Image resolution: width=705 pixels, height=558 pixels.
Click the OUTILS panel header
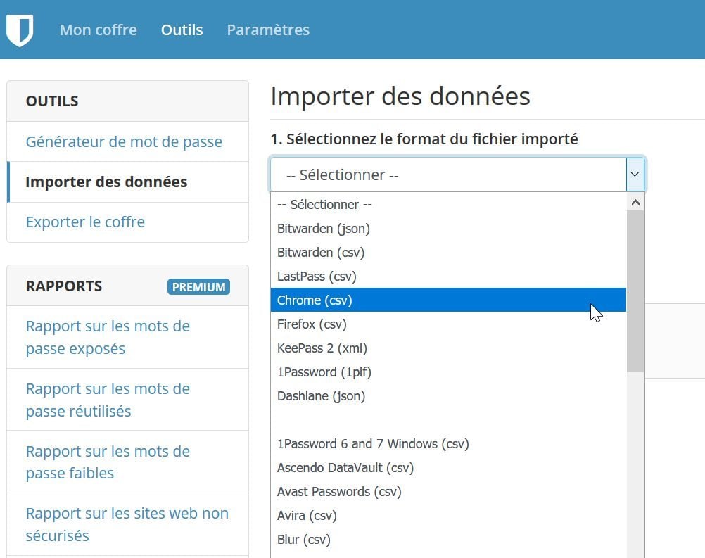point(127,101)
